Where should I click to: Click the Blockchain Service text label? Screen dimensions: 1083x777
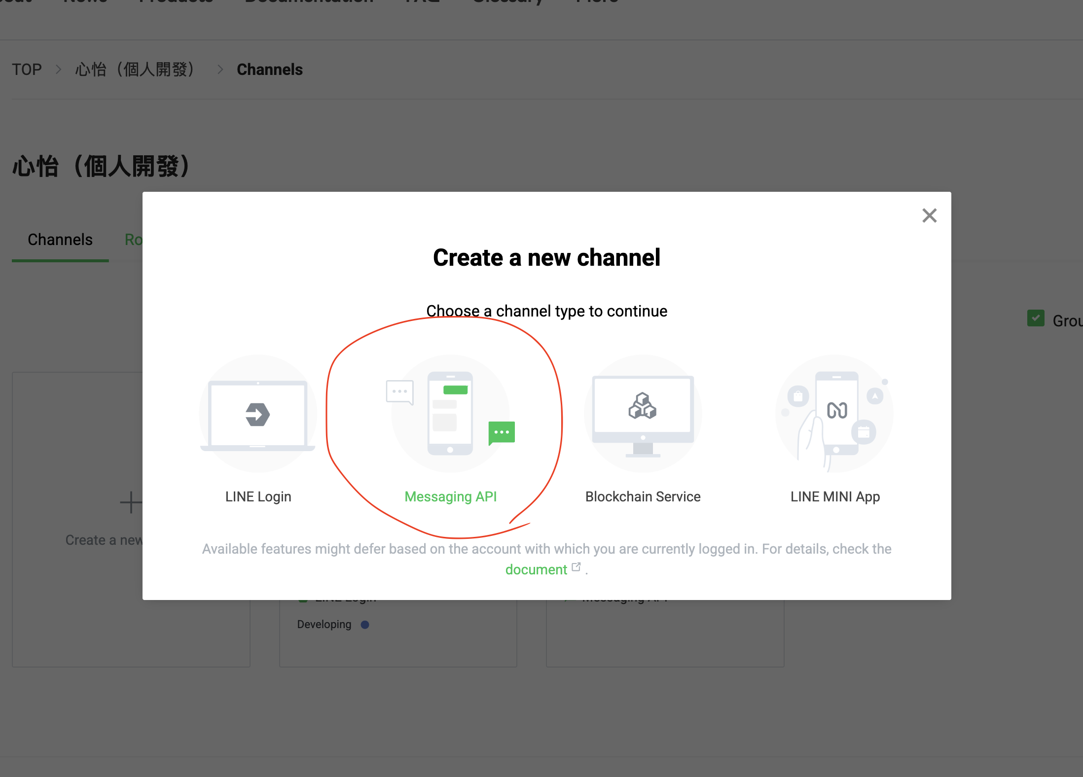coord(643,496)
